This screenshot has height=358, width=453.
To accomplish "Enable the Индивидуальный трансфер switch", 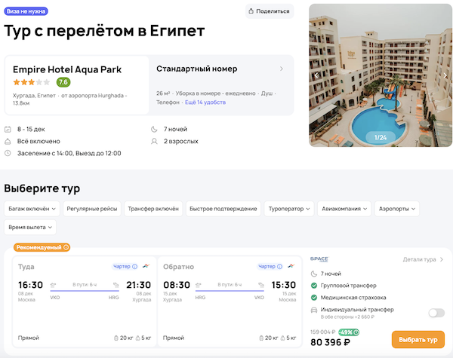I will pos(436,313).
